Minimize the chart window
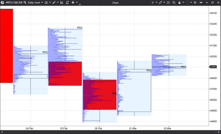Viewport: 221px width, 134px height. pyautogui.click(x=207, y=3)
